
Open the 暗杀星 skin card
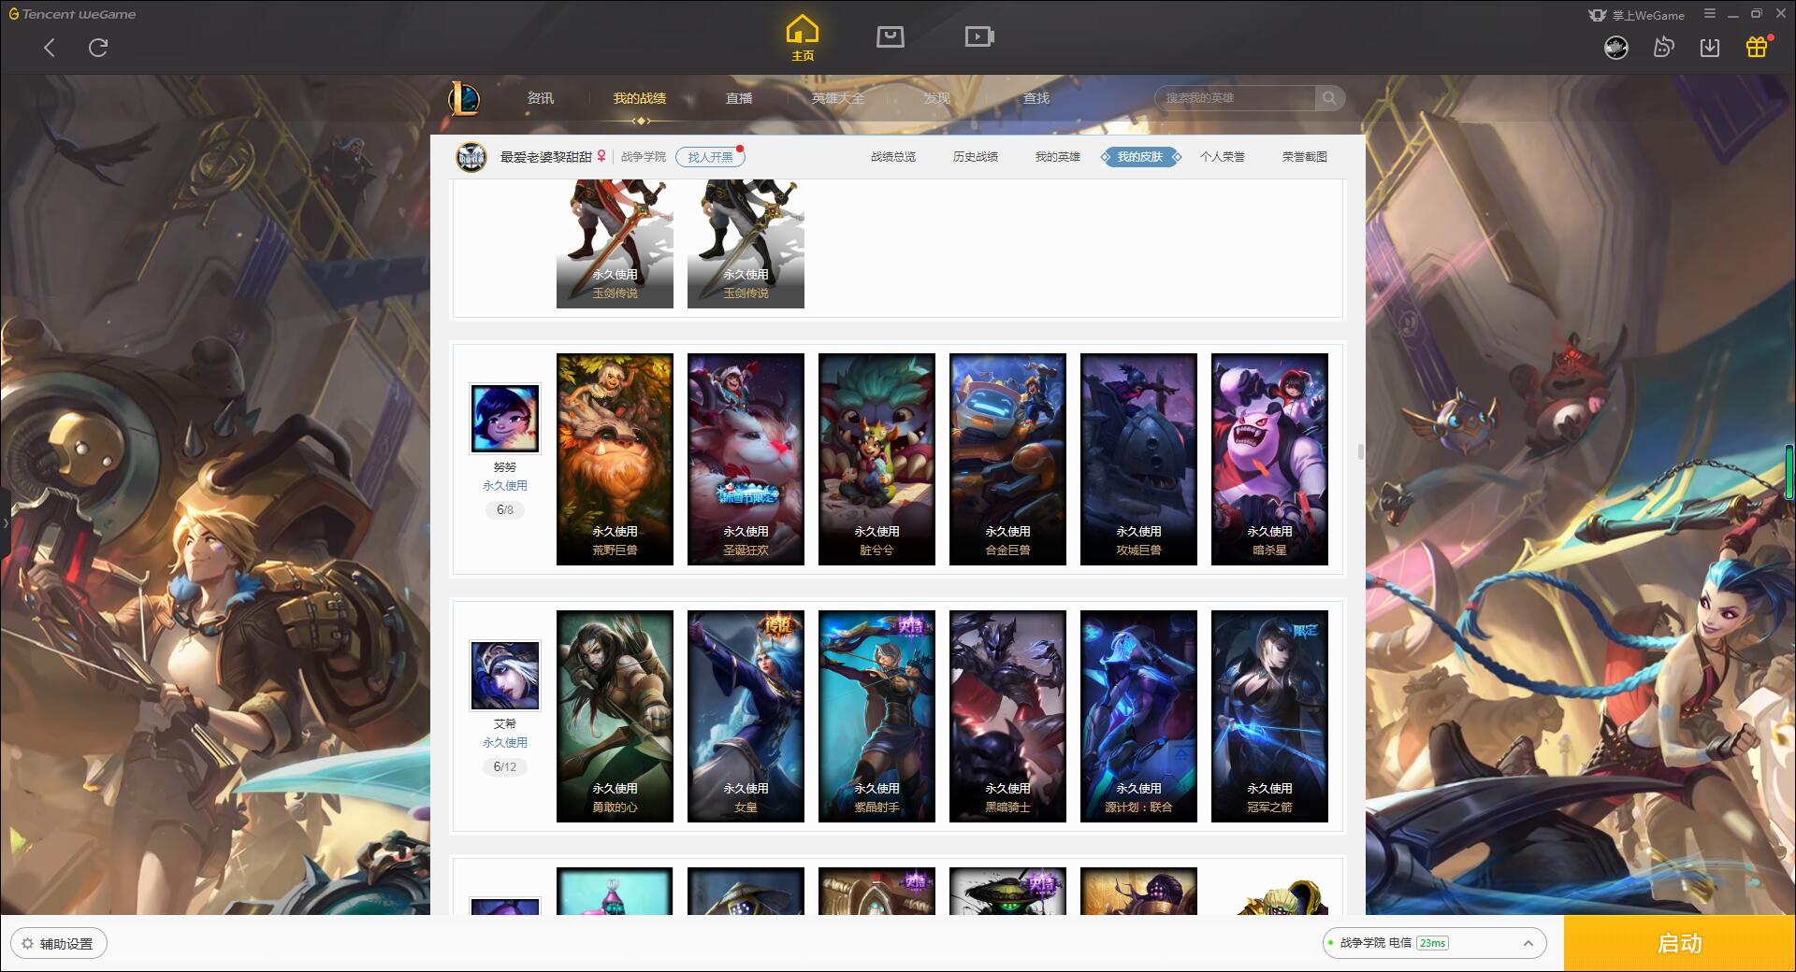(x=1269, y=459)
